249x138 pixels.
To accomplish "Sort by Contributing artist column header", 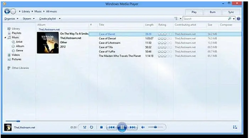I will coord(185,25).
